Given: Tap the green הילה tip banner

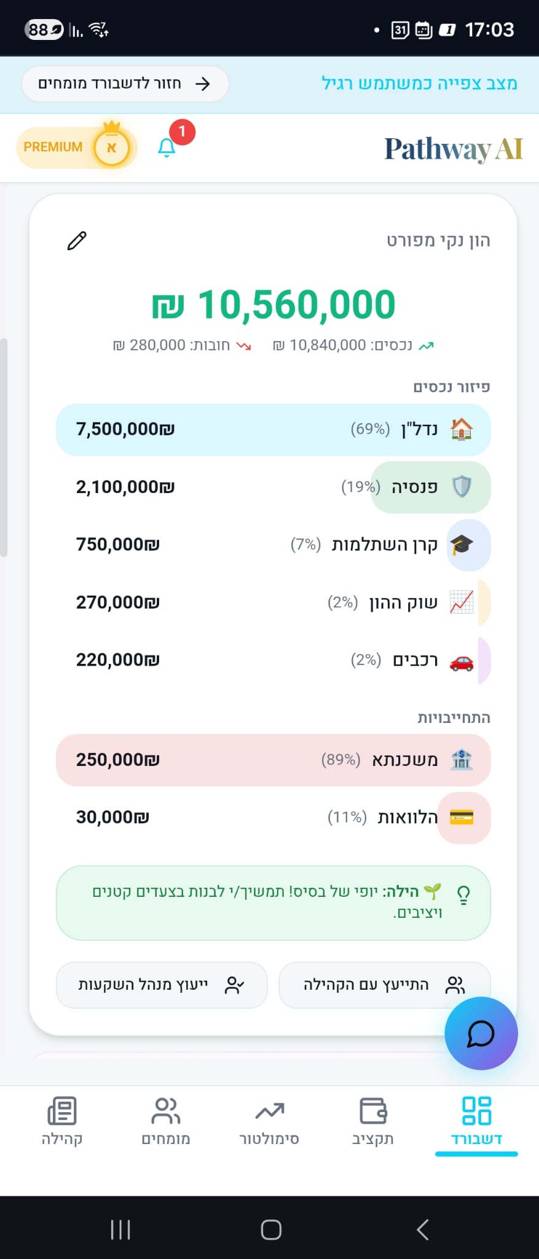Looking at the screenshot, I should tap(273, 902).
